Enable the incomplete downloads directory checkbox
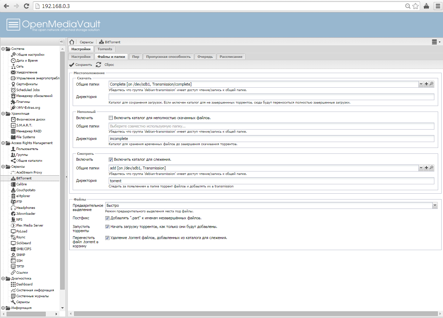The image size is (443, 318). pos(111,118)
